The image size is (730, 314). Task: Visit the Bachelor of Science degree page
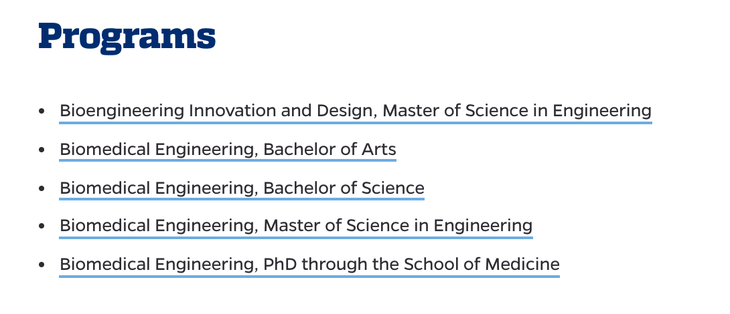pos(242,188)
